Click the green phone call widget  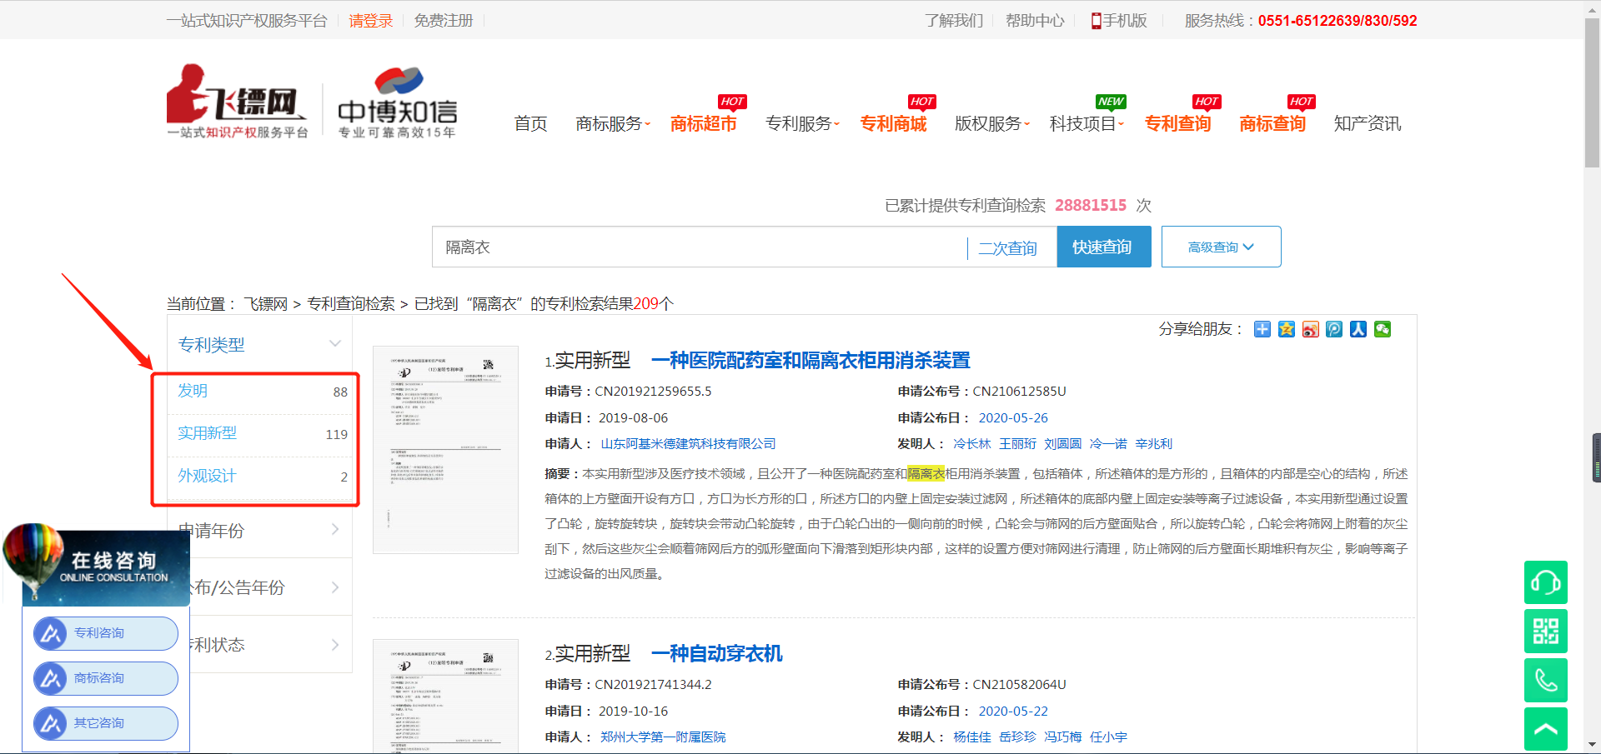1546,681
